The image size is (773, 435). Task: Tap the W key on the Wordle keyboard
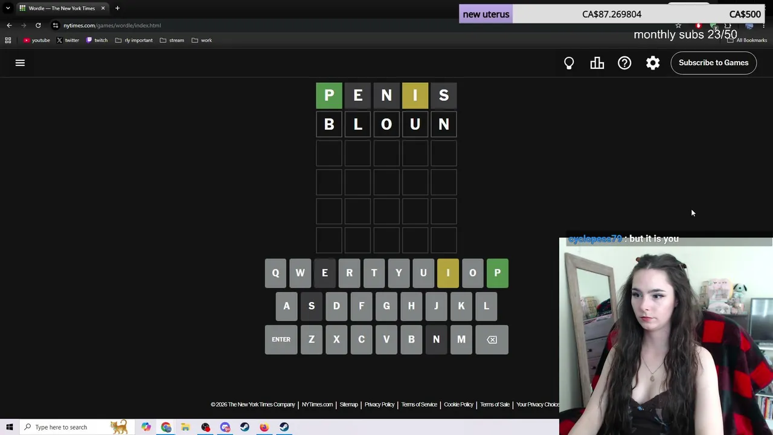click(x=300, y=273)
